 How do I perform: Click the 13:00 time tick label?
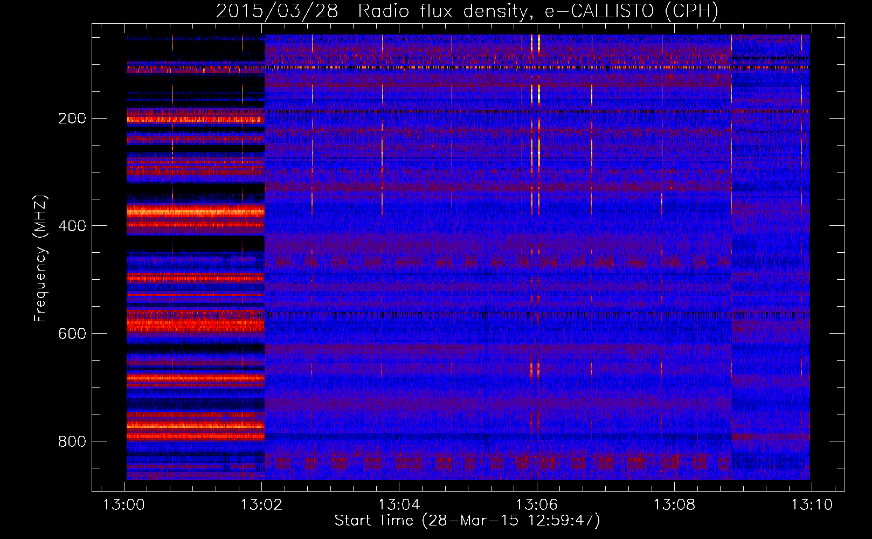(x=124, y=505)
